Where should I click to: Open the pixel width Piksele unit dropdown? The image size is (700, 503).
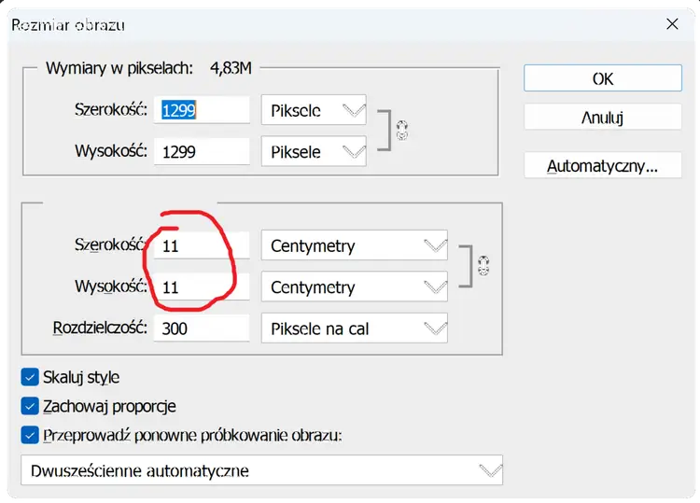[314, 110]
